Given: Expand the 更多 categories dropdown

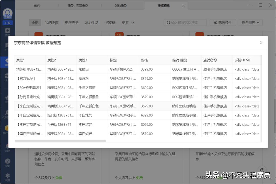Looking at the screenshot, I should 128,23.
